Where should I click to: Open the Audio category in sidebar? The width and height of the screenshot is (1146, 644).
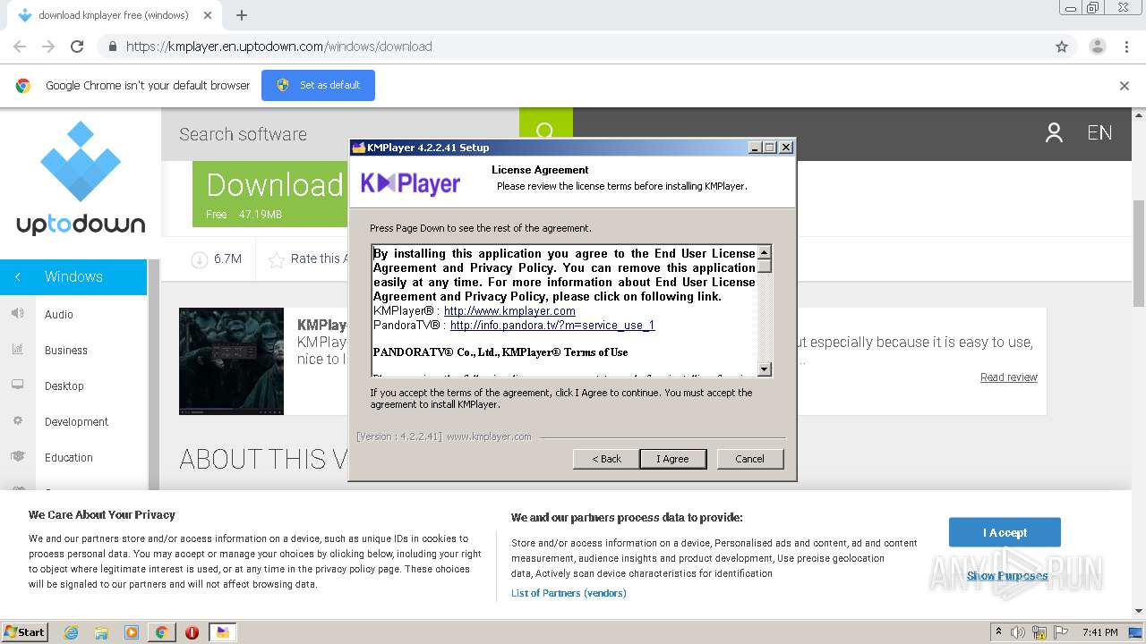(59, 314)
